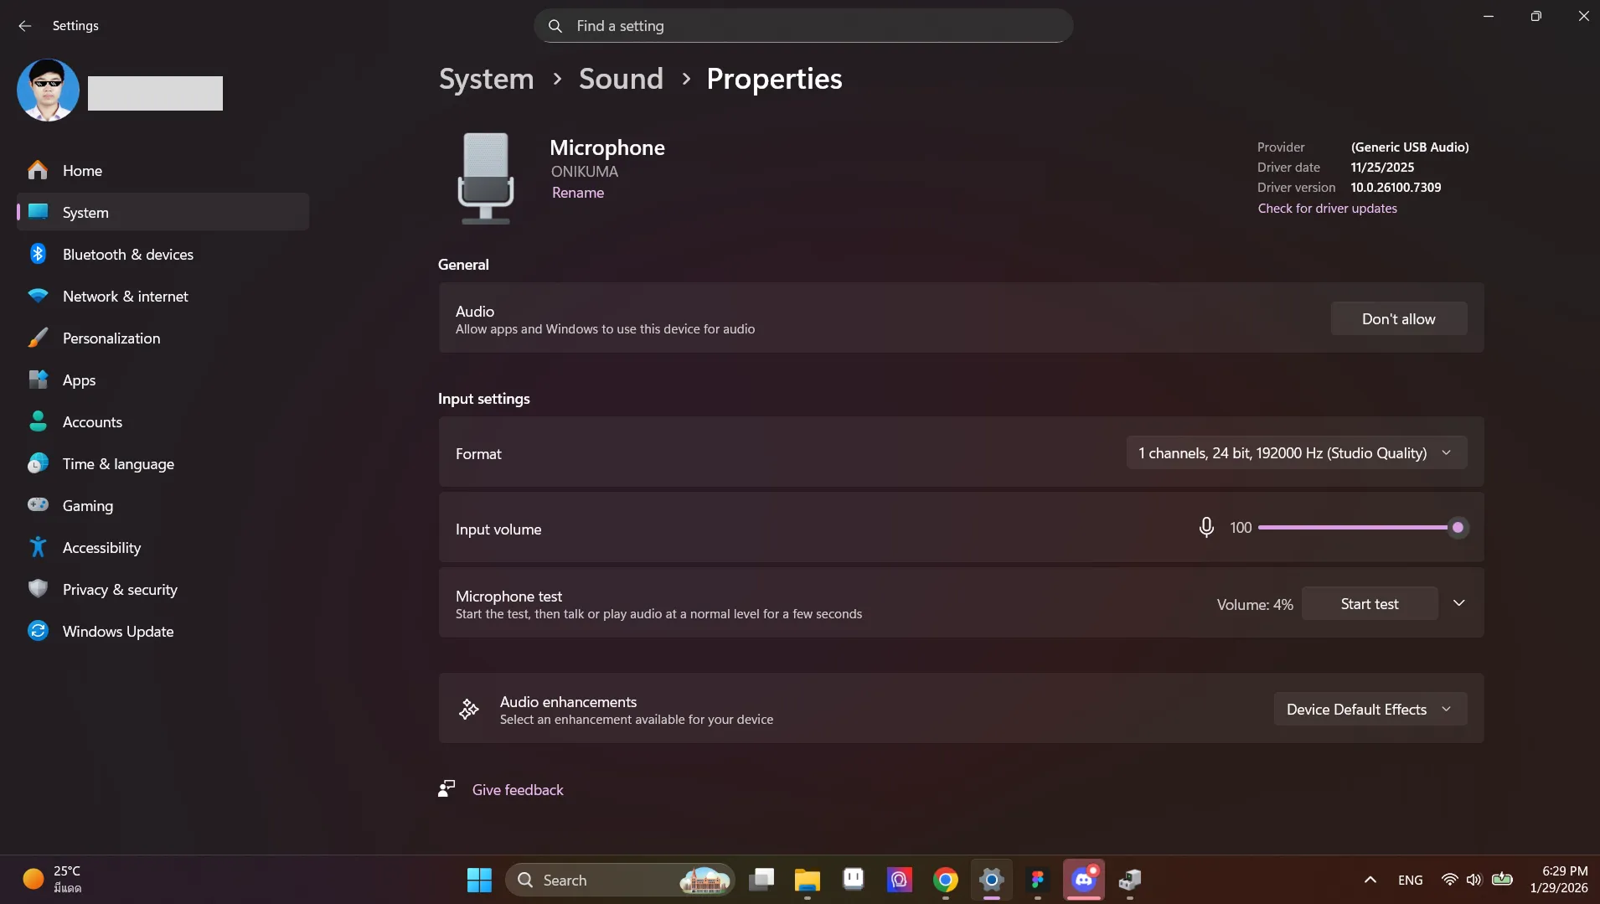The width and height of the screenshot is (1600, 904).
Task: Switch ENG input language
Action: [x=1410, y=880]
